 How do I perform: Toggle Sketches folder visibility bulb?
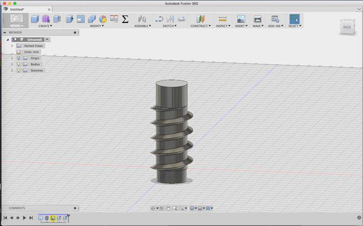click(19, 70)
